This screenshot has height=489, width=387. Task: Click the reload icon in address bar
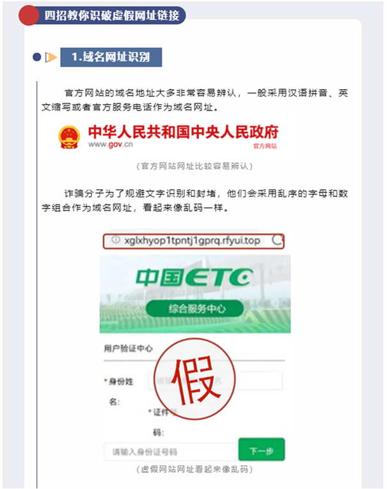pyautogui.click(x=277, y=240)
